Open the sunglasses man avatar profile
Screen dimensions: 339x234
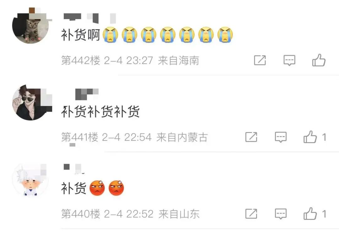tap(30, 103)
